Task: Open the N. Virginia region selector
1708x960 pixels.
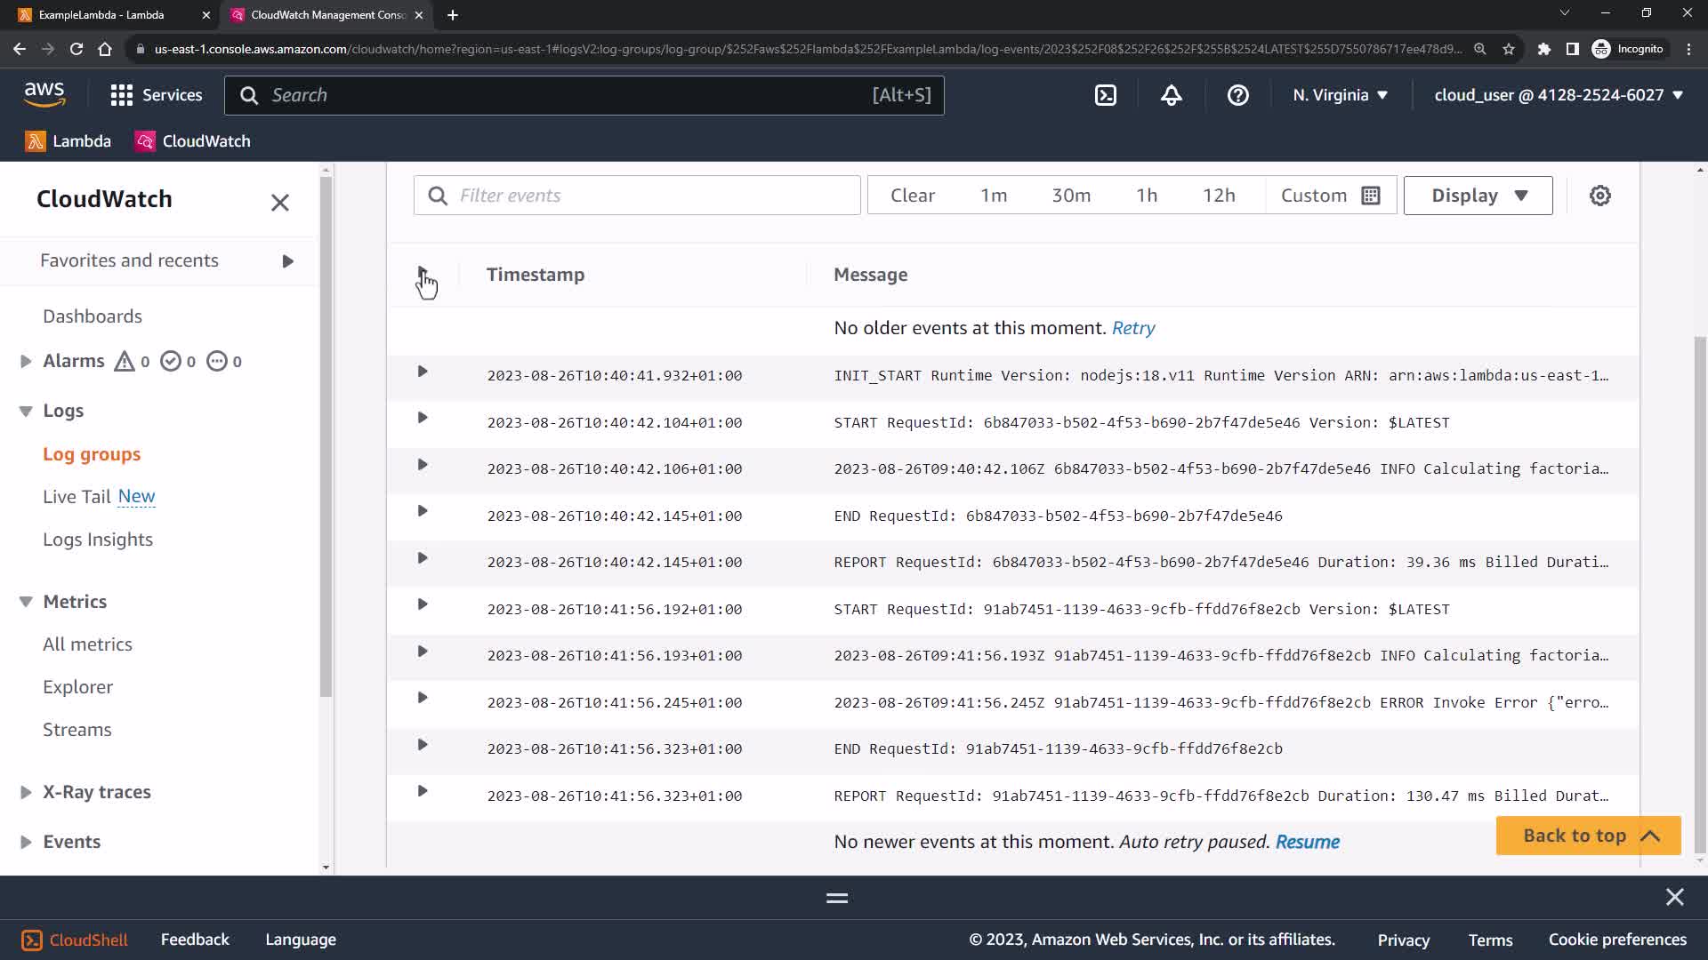Action: click(1340, 95)
